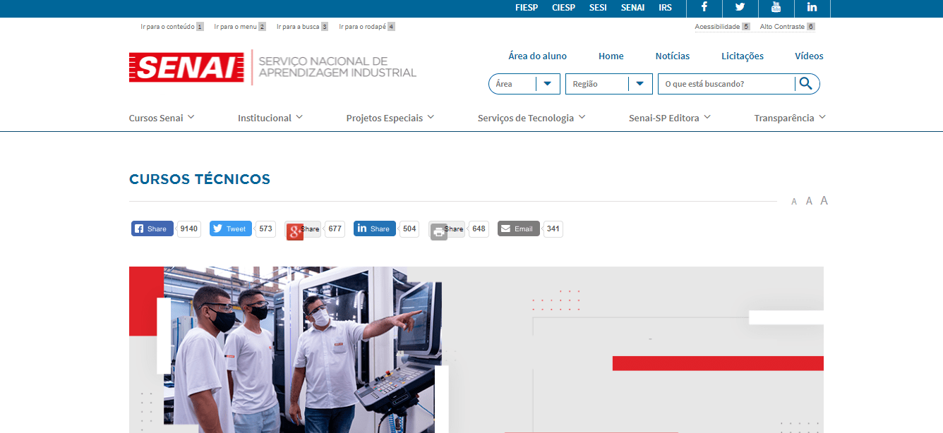The width and height of the screenshot is (943, 433).
Task: Open SENAI's Twitter profile icon
Action: coord(740,8)
